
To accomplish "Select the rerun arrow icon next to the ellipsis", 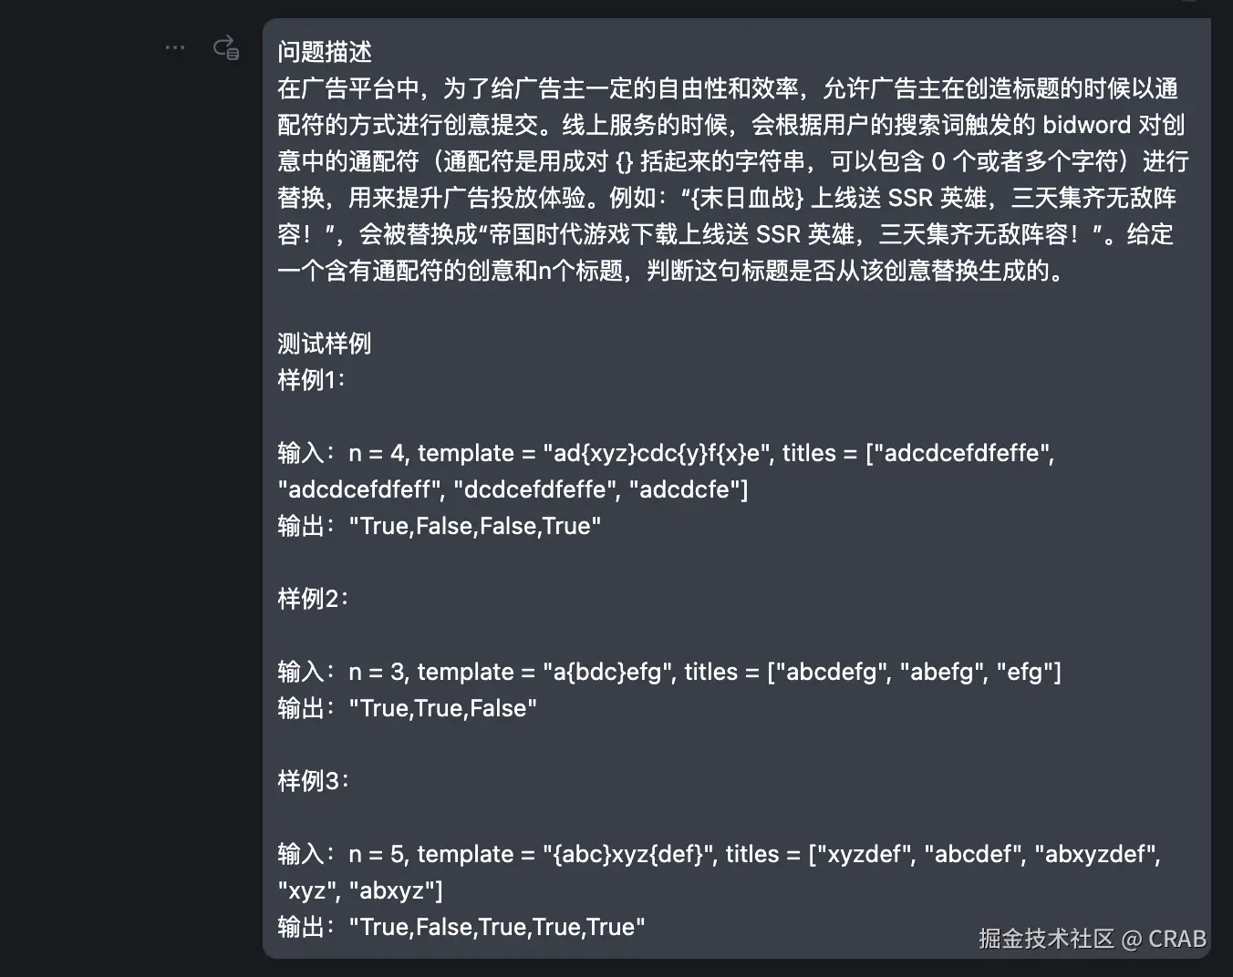I will [225, 47].
